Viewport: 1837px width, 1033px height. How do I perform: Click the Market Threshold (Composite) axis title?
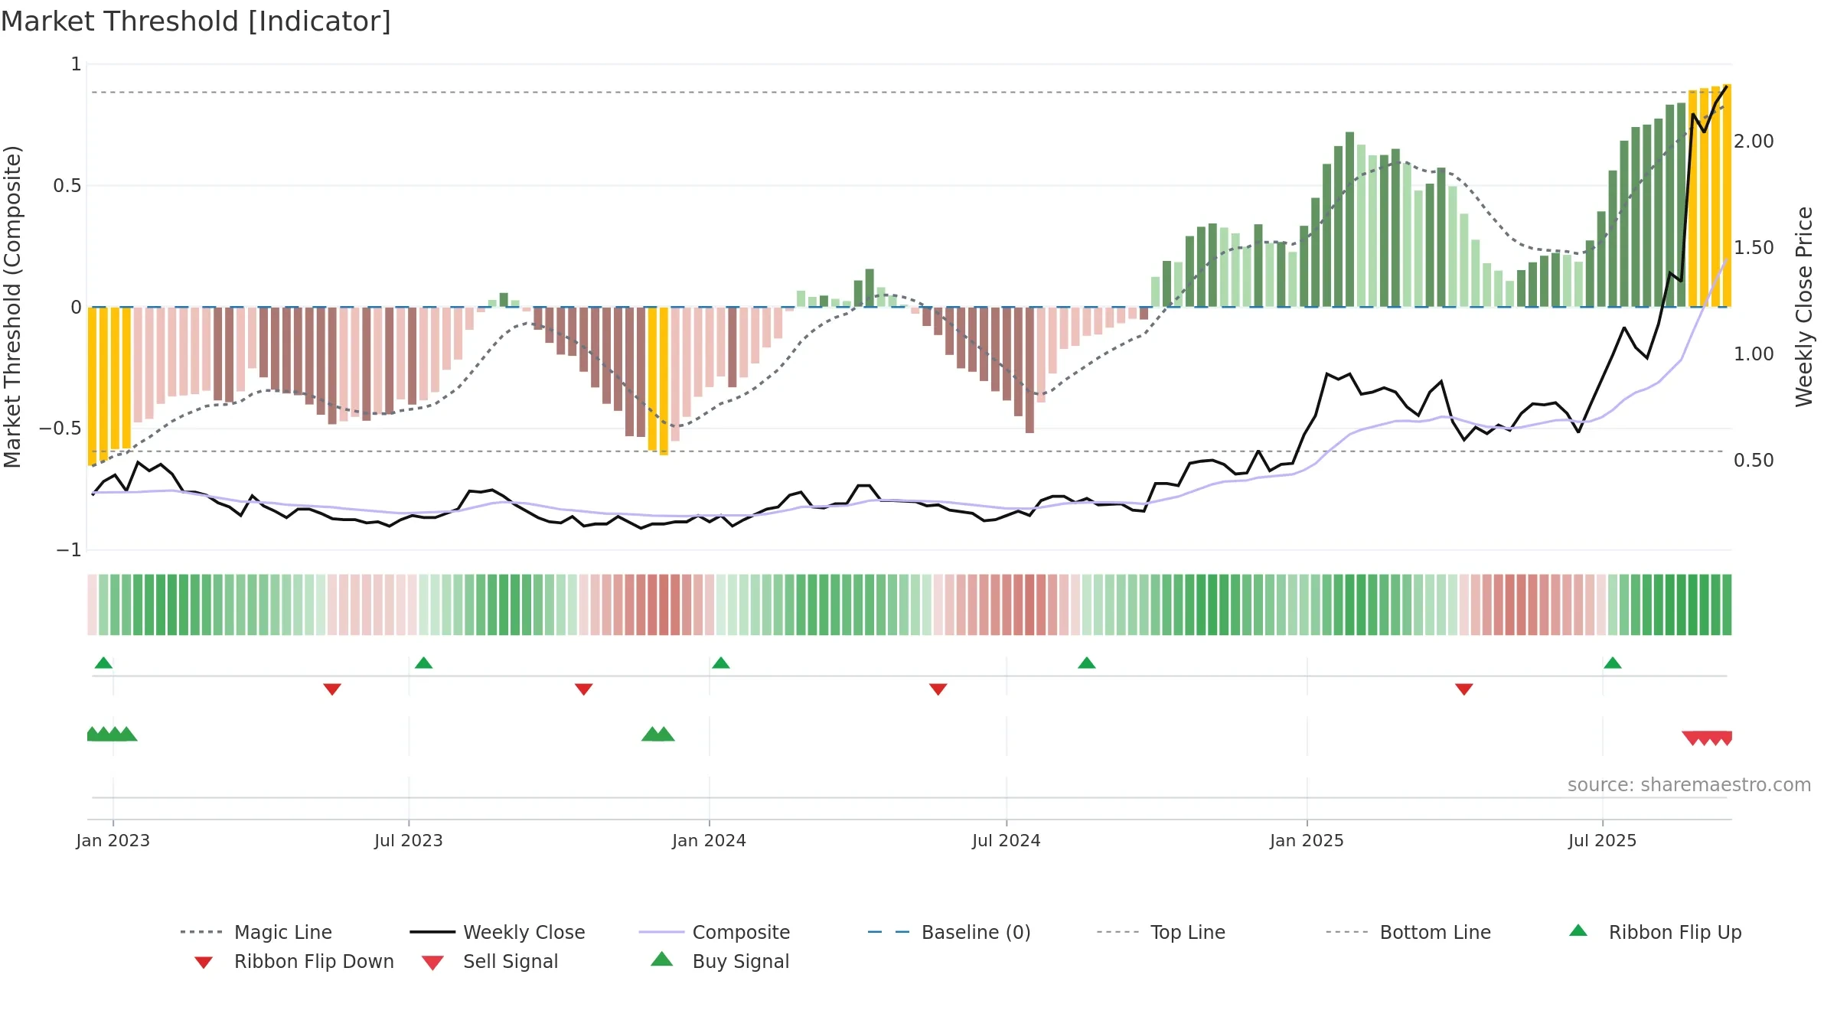pyautogui.click(x=12, y=306)
